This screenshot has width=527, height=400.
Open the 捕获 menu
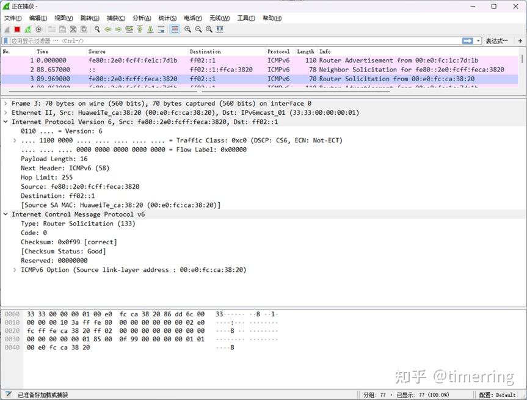(116, 18)
